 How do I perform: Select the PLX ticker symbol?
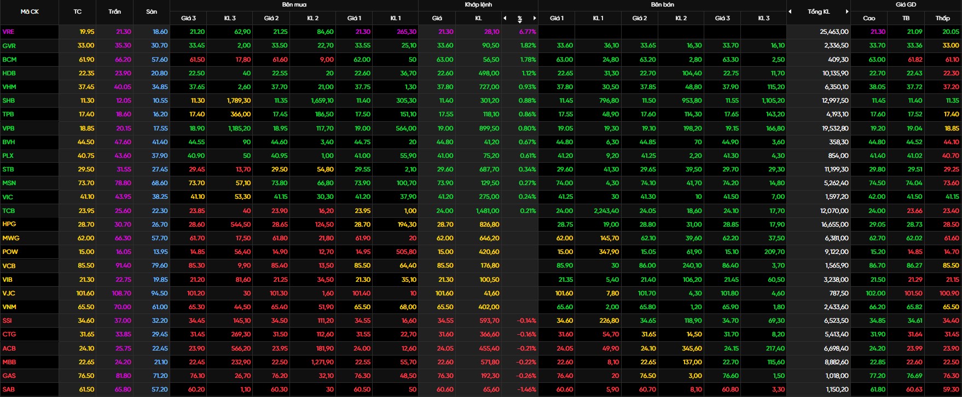pos(8,155)
